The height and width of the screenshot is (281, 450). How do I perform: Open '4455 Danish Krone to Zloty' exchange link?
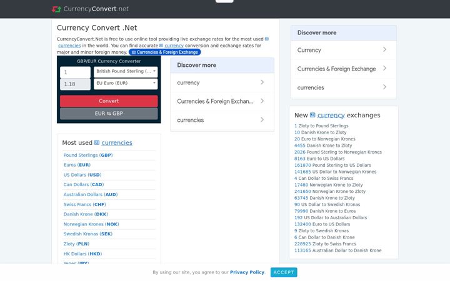[323, 145]
